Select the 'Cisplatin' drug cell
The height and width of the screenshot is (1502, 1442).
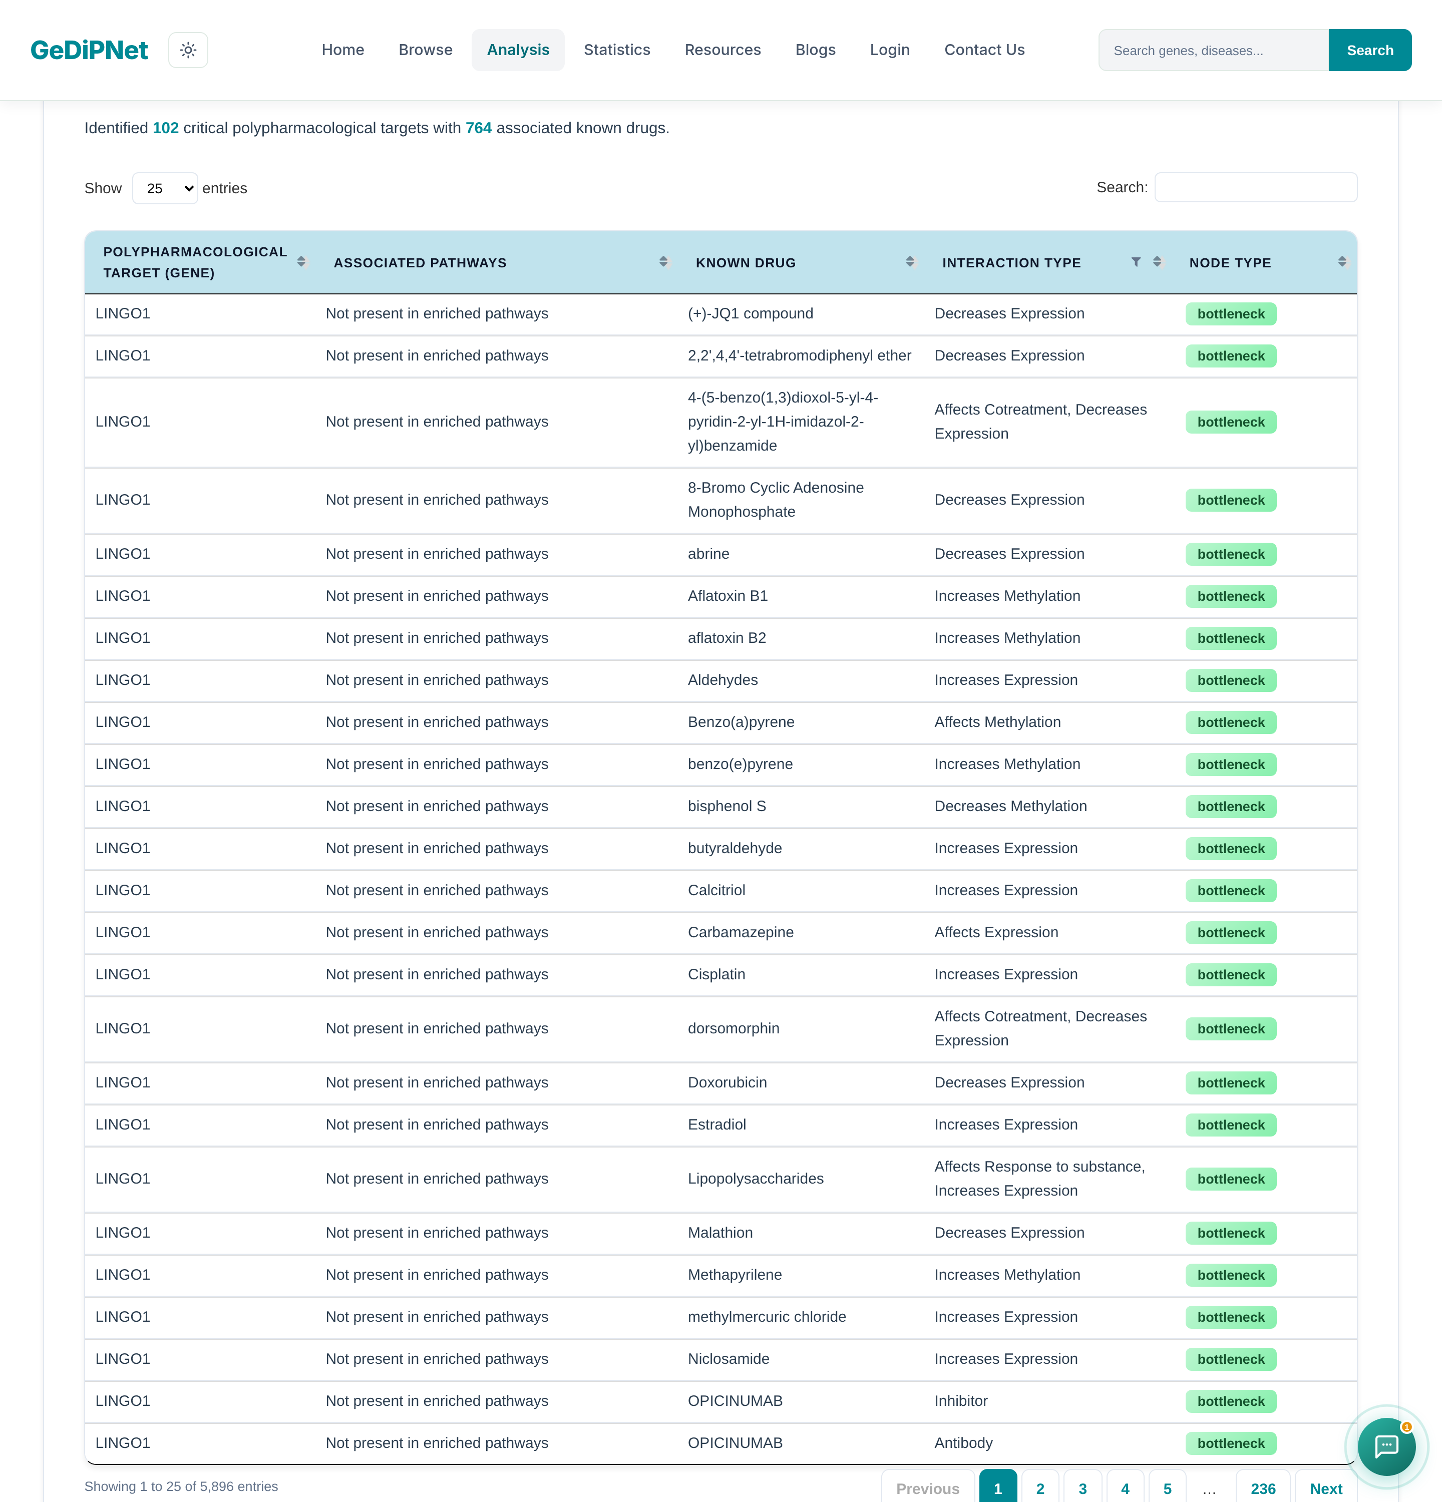click(716, 975)
